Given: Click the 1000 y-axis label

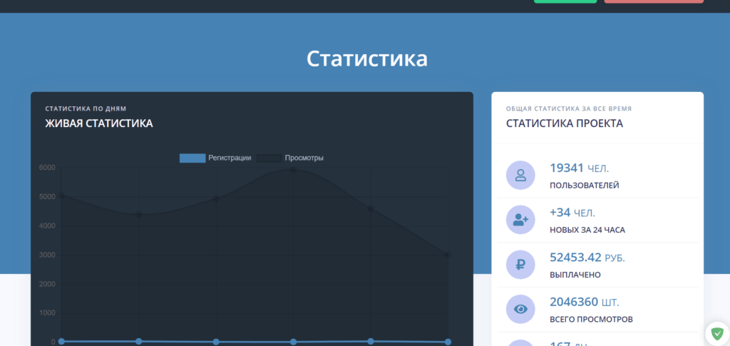Looking at the screenshot, I should tap(47, 313).
